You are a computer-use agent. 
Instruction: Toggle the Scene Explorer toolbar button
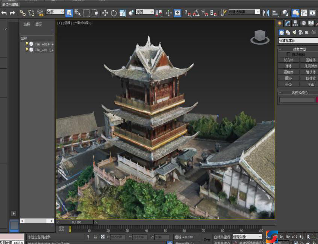(295, 13)
